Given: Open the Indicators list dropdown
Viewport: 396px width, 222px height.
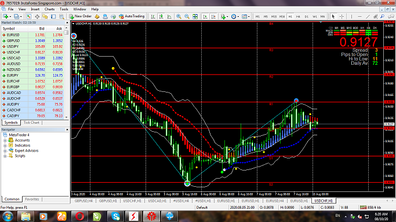Looking at the screenshot, I should [224, 16].
